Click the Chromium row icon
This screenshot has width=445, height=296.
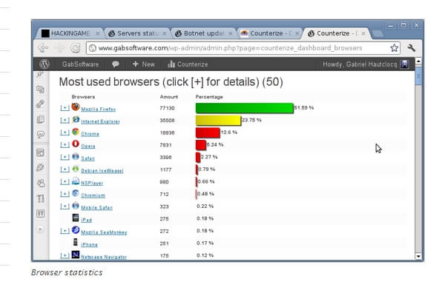76,193
